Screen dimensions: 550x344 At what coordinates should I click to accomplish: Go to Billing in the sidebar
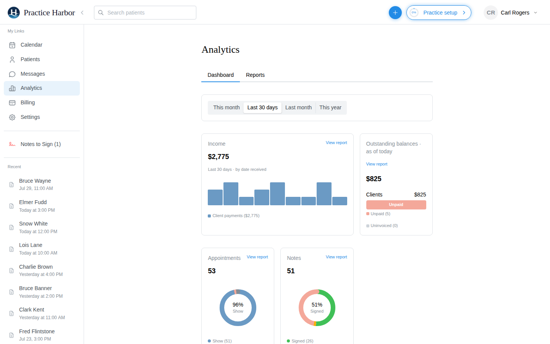pos(42,102)
